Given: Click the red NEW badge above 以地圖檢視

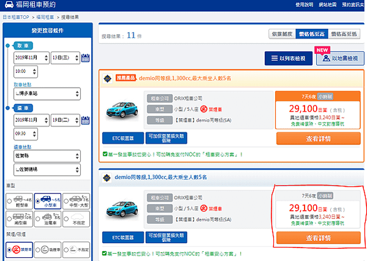Looking at the screenshot, I should [322, 50].
